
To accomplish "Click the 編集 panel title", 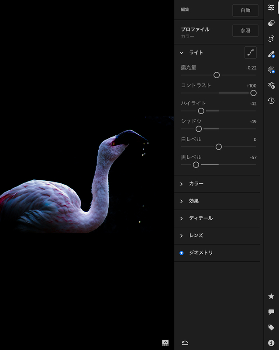I will coord(185,10).
